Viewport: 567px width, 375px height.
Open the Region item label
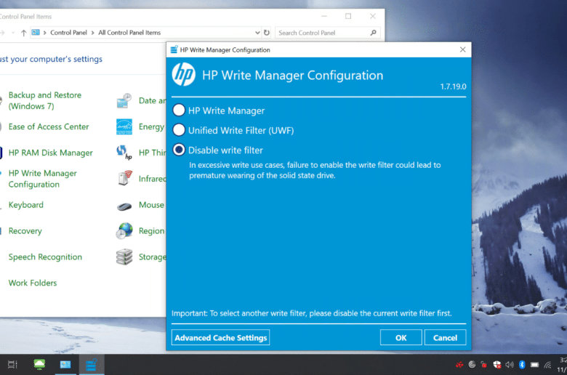click(x=151, y=230)
